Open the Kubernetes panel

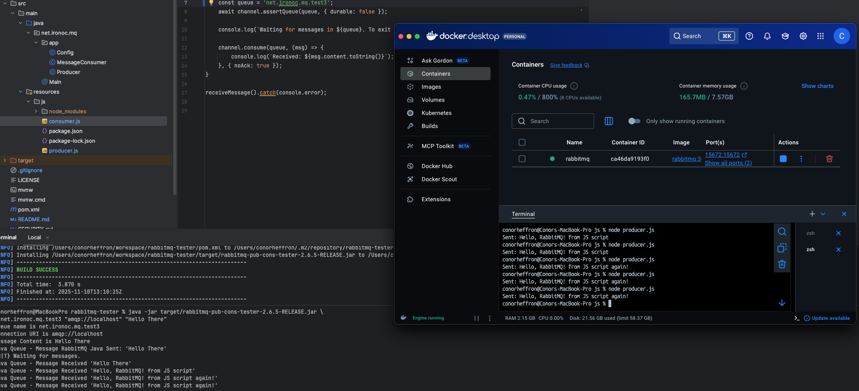(x=436, y=113)
